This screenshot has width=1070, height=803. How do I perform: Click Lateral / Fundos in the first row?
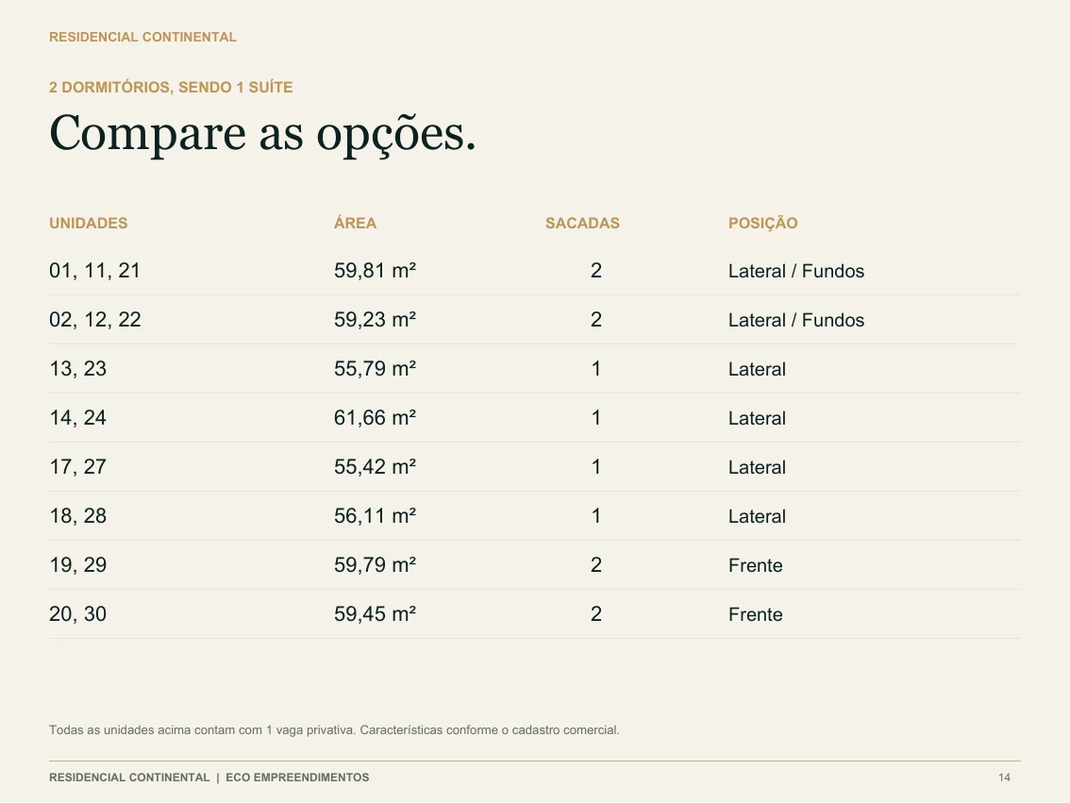796,271
